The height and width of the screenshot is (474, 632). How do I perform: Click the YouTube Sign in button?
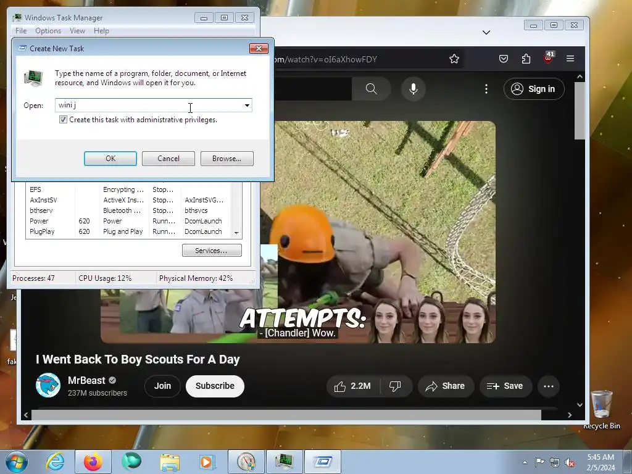[x=534, y=89]
